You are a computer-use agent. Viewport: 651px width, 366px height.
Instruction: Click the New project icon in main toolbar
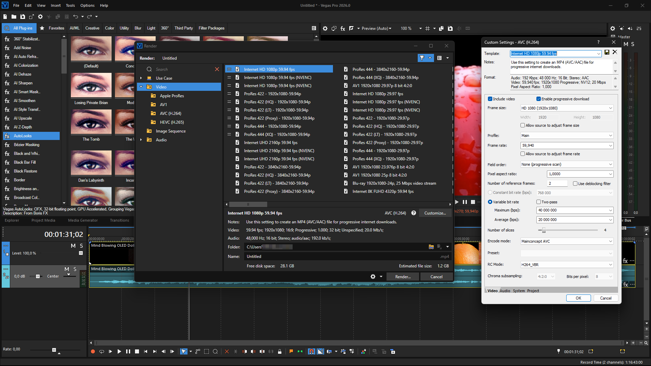click(x=5, y=17)
